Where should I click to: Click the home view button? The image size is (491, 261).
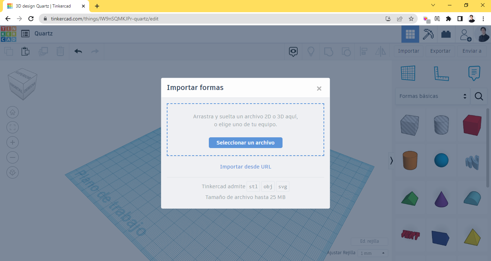tap(13, 112)
